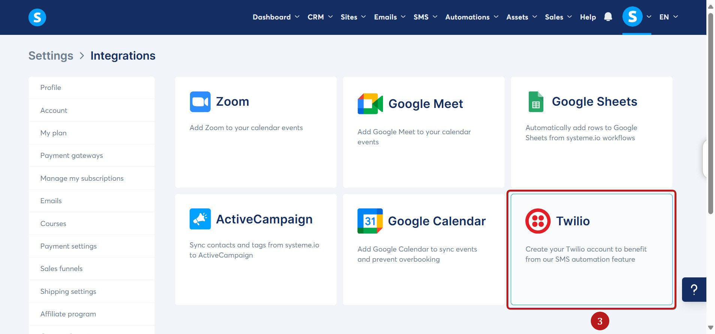715x334 pixels.
Task: Expand the SMS dropdown chevron
Action: tap(435, 17)
